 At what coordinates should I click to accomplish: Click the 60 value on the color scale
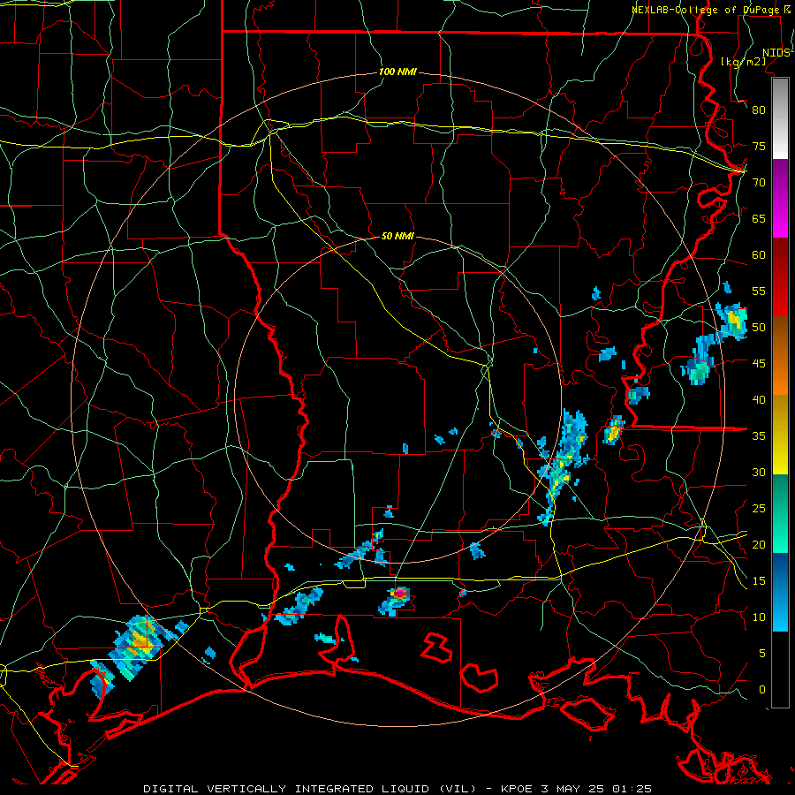pos(759,255)
